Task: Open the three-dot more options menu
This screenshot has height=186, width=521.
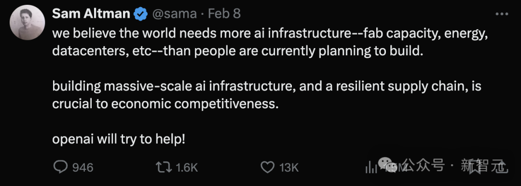Action: pos(502,14)
